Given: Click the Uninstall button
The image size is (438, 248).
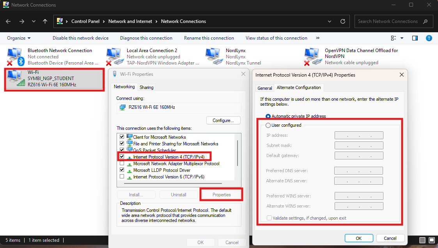Looking at the screenshot, I should click(179, 195).
